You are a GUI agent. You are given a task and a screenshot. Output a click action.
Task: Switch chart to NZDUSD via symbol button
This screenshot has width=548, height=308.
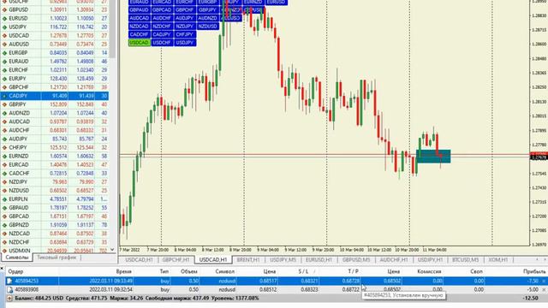coord(207,27)
